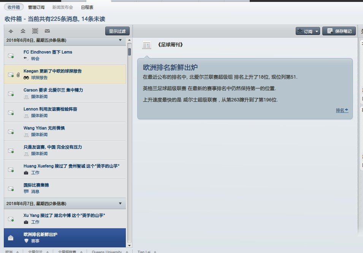Click 《足球周刊》 source title
The width and height of the screenshot is (363, 253).
tap(170, 45)
